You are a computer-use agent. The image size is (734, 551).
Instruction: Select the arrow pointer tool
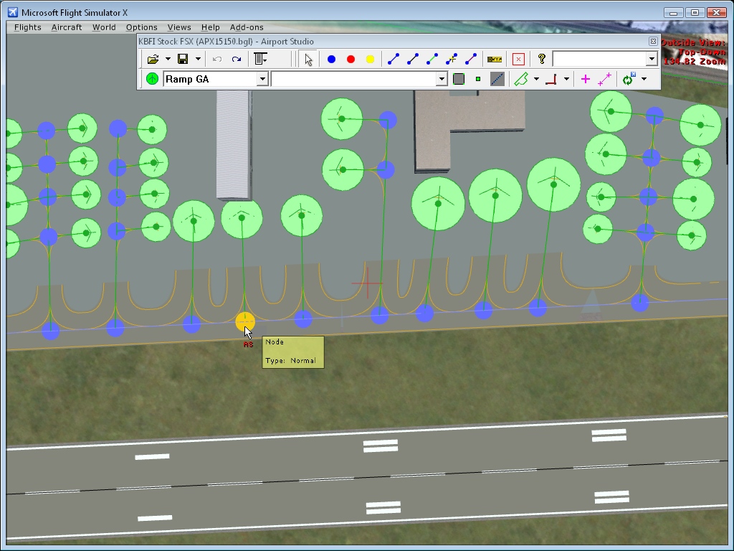click(308, 60)
